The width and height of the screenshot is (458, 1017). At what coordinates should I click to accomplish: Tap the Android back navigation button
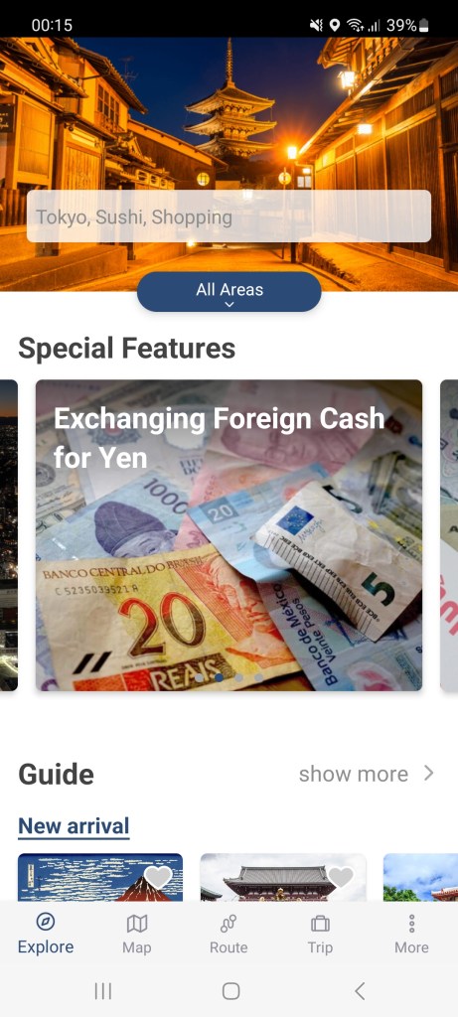click(x=360, y=990)
